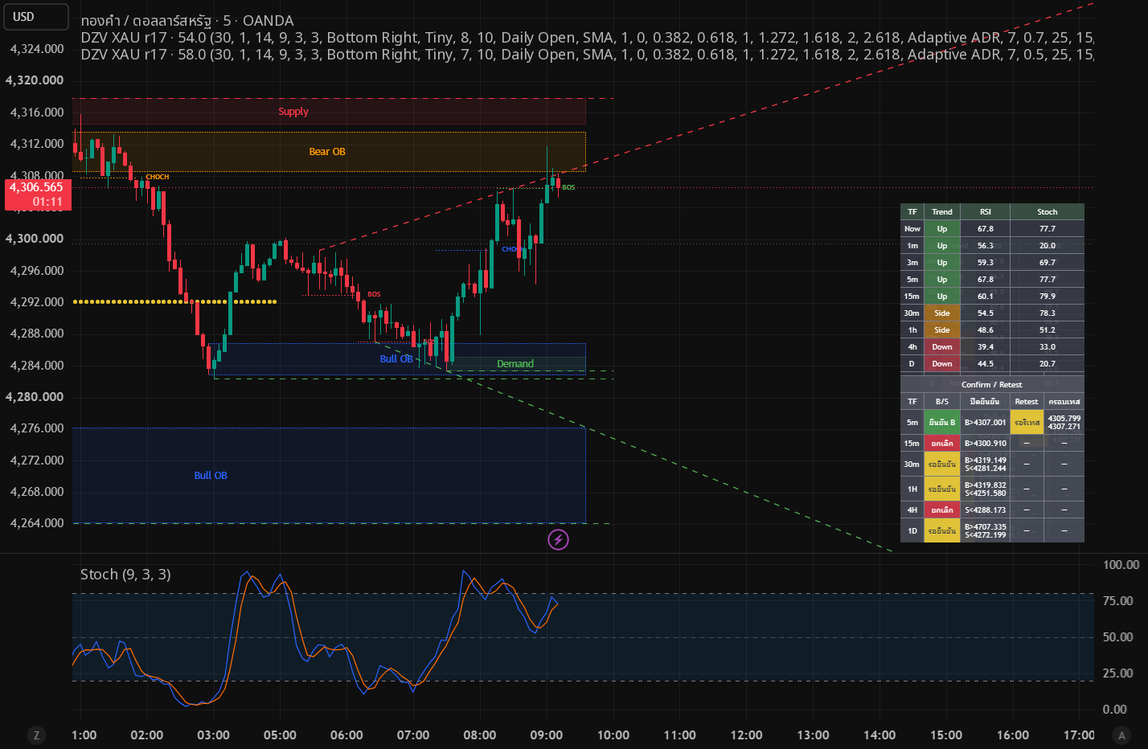Click the Stoch value 20.0 in 1m row
This screenshot has width=1148, height=749.
tap(1048, 246)
